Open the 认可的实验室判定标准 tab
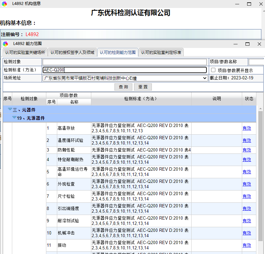Image resolution: width=265 pixels, height=254 pixels. [161, 52]
